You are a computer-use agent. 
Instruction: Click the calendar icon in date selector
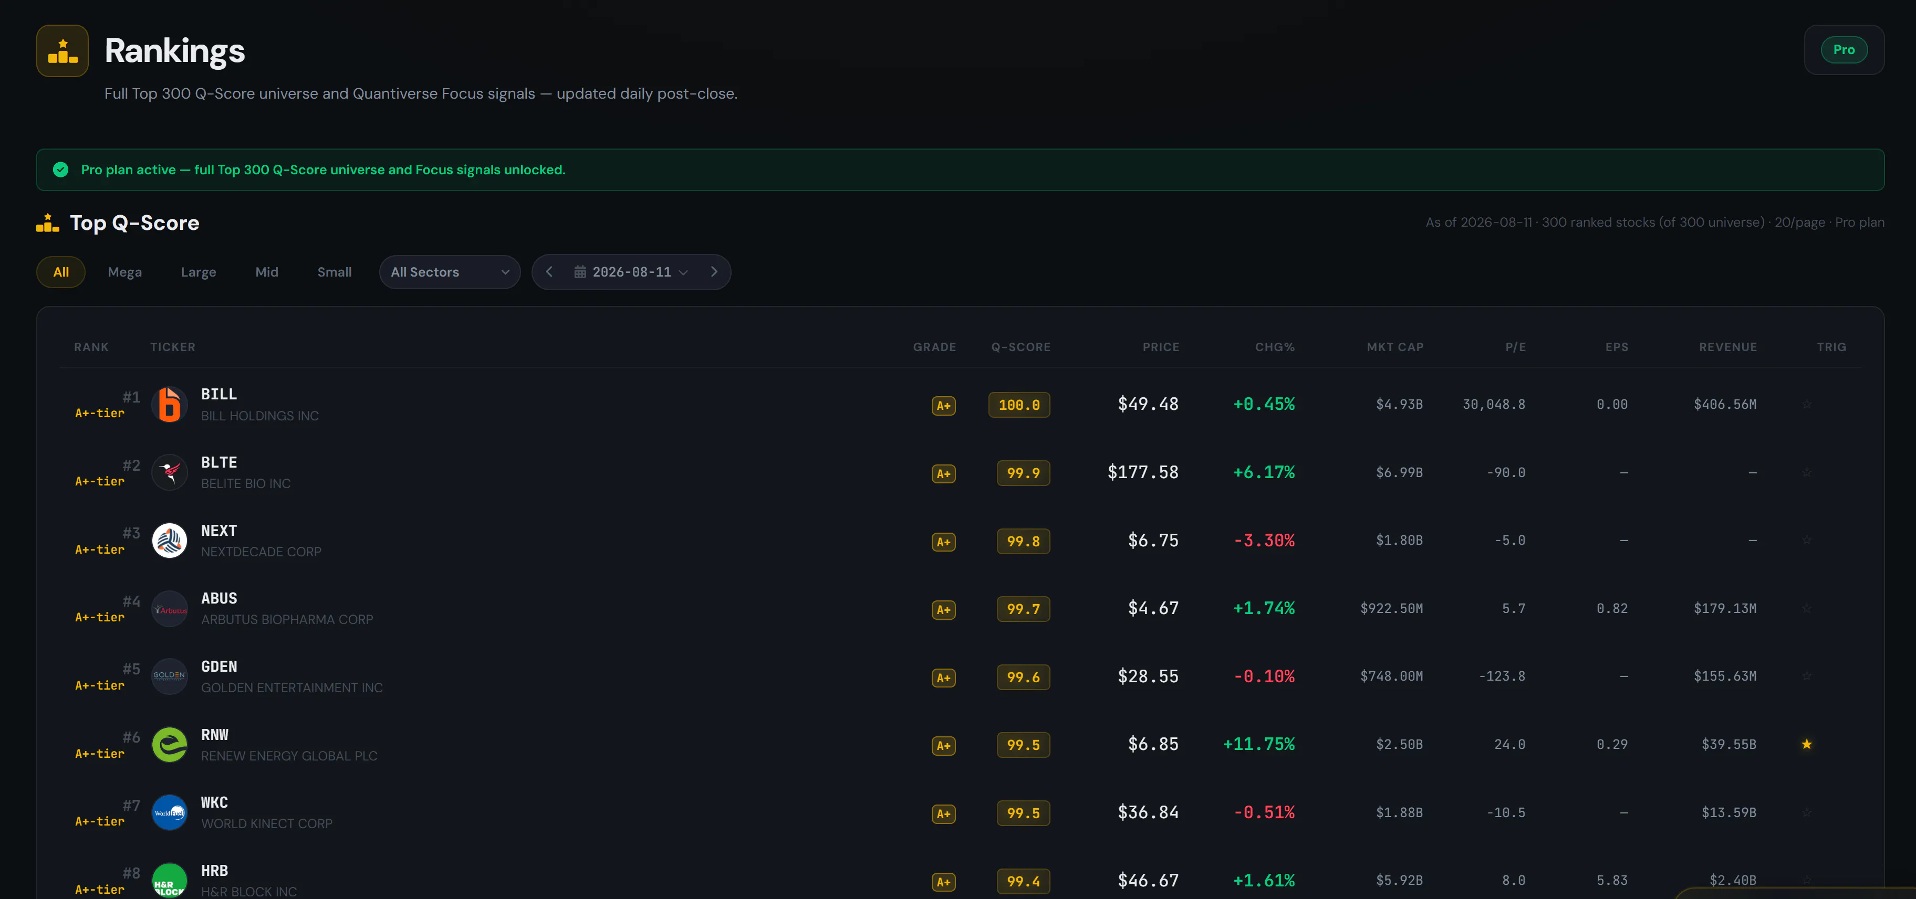coord(580,272)
